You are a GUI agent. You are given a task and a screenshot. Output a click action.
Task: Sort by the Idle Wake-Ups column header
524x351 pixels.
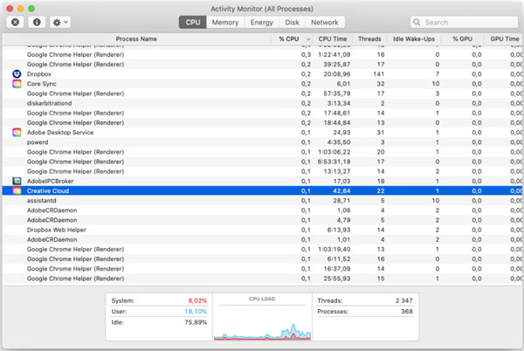click(414, 39)
